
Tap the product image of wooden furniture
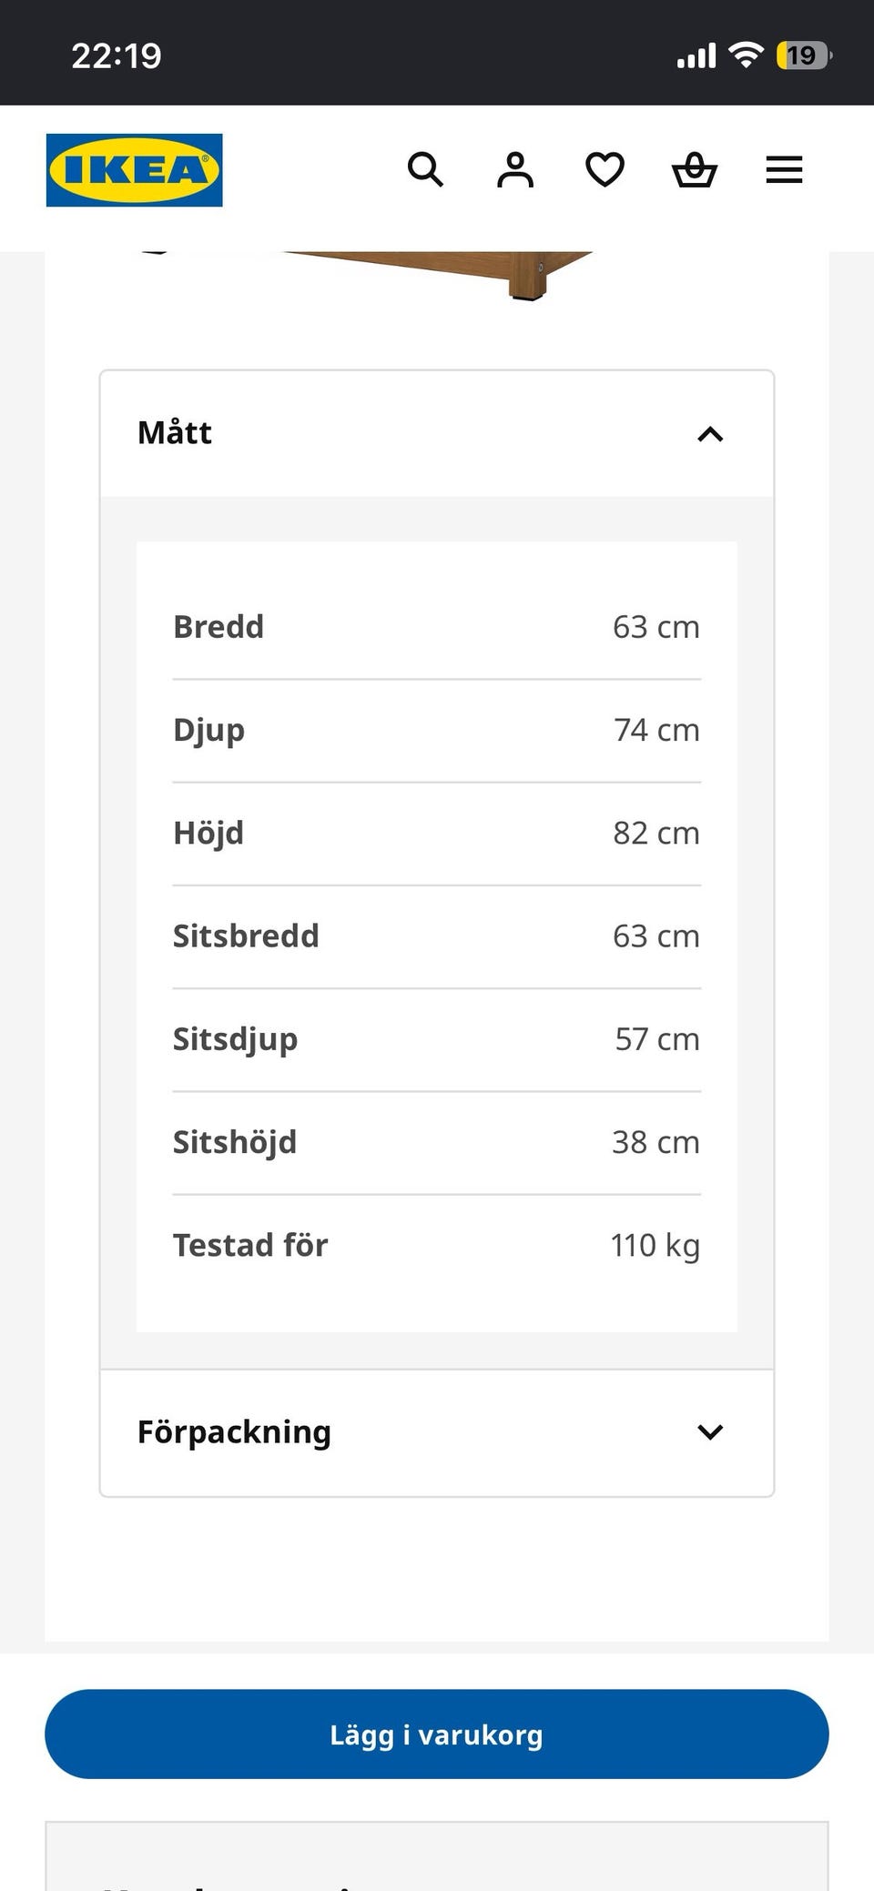[437, 275]
